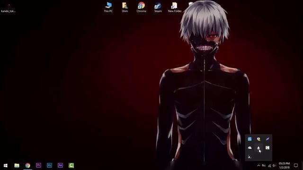Open OneDrive cloud icon in tray overflow
The height and width of the screenshot is (170, 303).
pyautogui.click(x=250, y=148)
